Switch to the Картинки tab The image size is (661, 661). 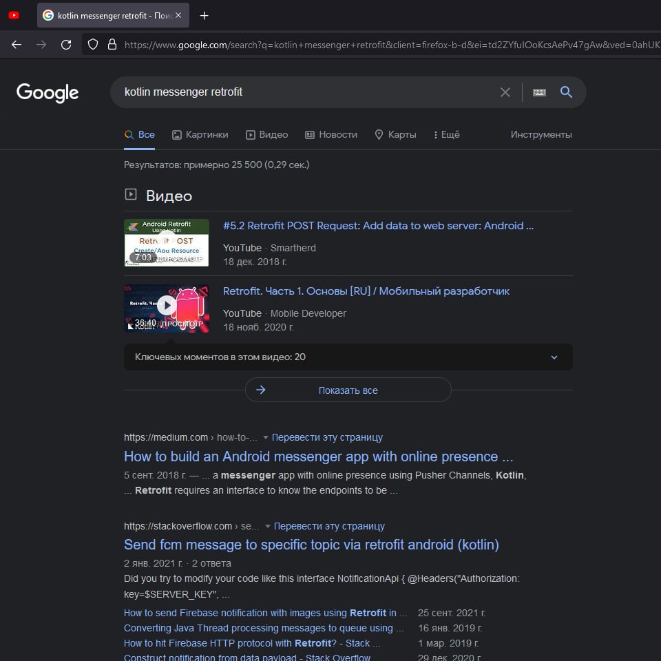pyautogui.click(x=200, y=135)
